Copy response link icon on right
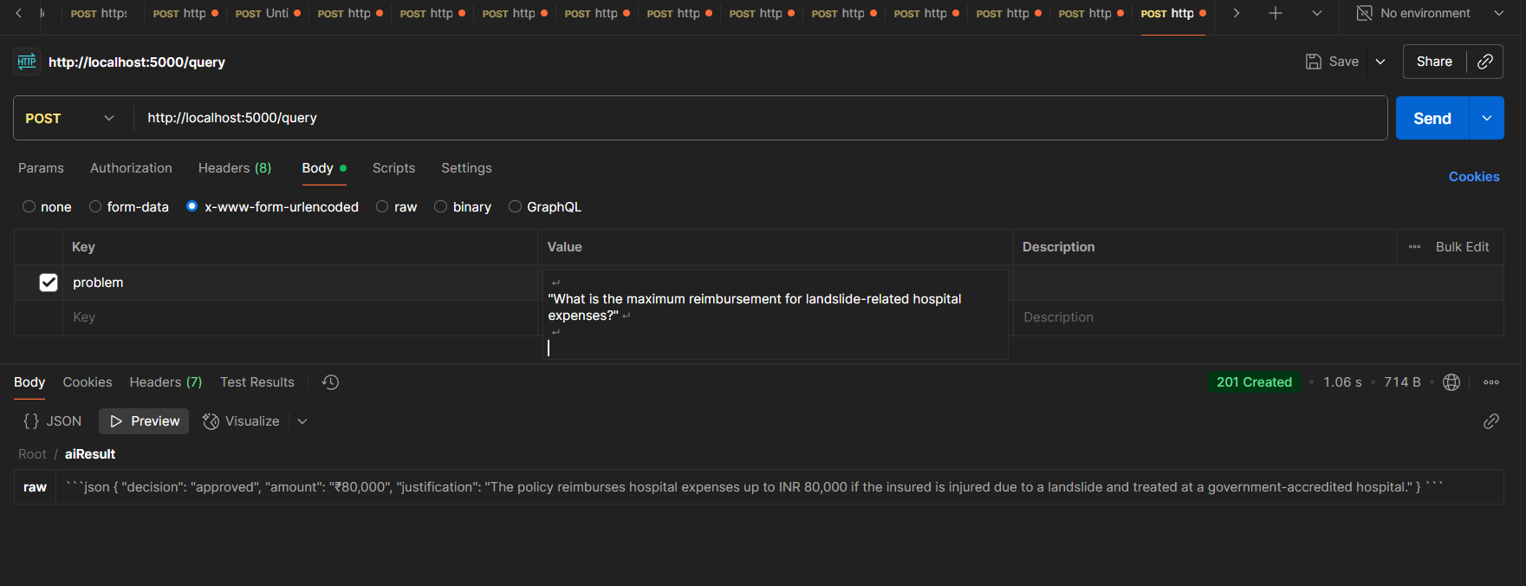 1491,421
